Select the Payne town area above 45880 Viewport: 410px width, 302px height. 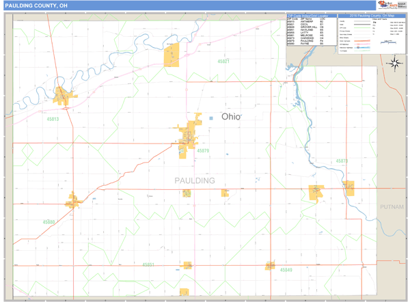[74, 201]
